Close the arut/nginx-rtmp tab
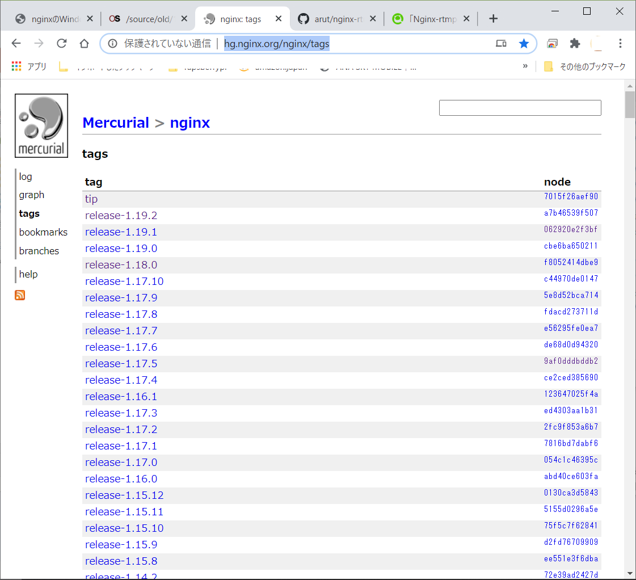 pos(373,19)
